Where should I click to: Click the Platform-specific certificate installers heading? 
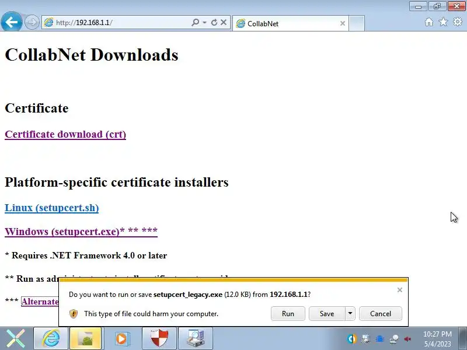click(x=117, y=182)
